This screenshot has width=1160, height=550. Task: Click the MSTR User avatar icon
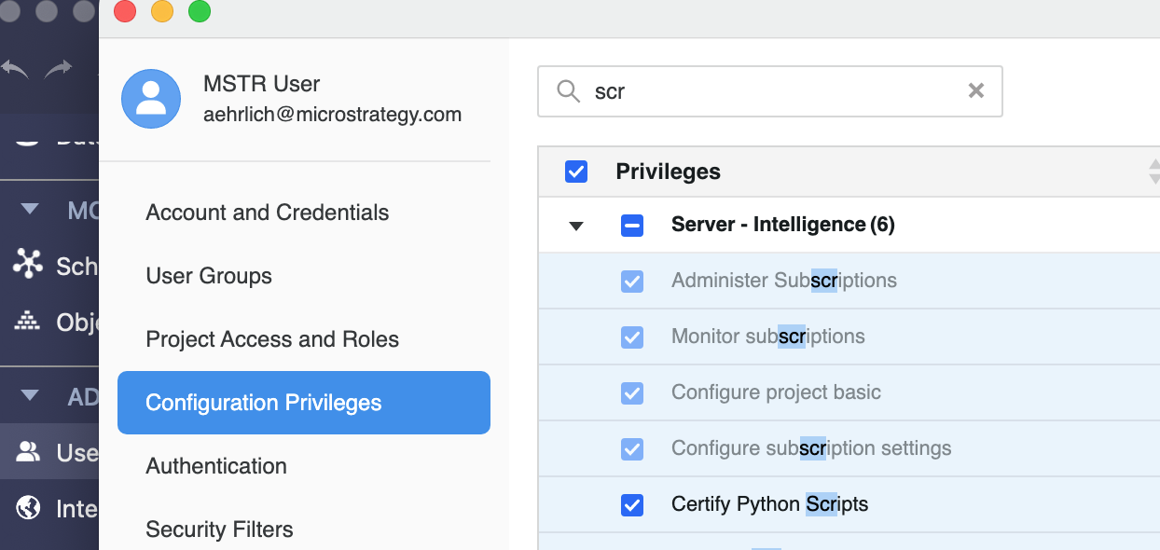[x=151, y=98]
